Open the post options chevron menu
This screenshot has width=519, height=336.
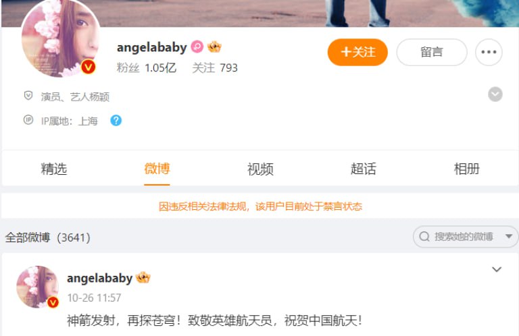[497, 269]
